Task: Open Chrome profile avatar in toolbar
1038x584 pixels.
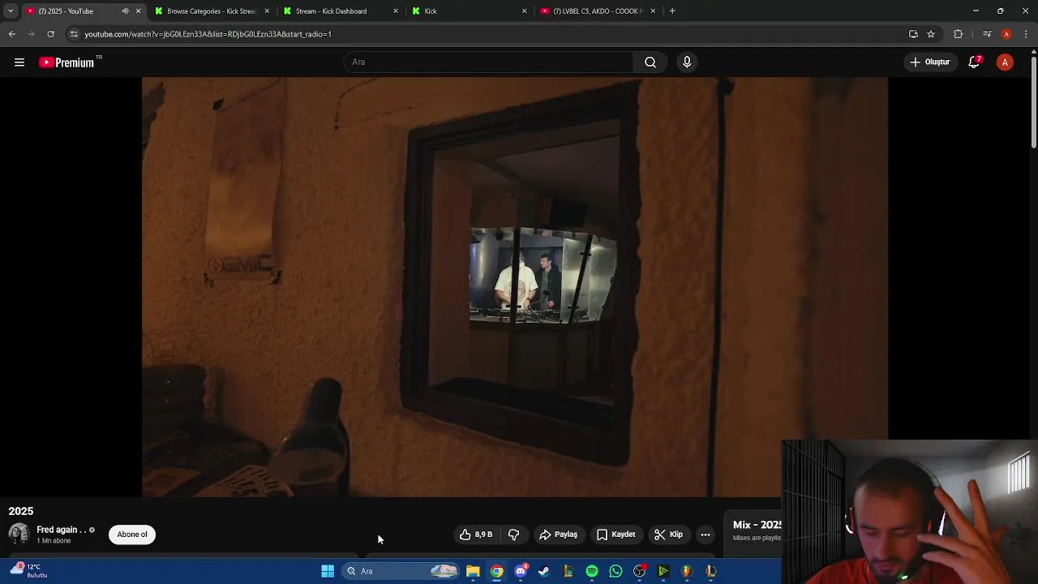Action: (1006, 34)
